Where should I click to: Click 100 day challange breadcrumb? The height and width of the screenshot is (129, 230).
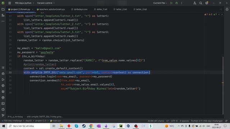(x=13, y=121)
